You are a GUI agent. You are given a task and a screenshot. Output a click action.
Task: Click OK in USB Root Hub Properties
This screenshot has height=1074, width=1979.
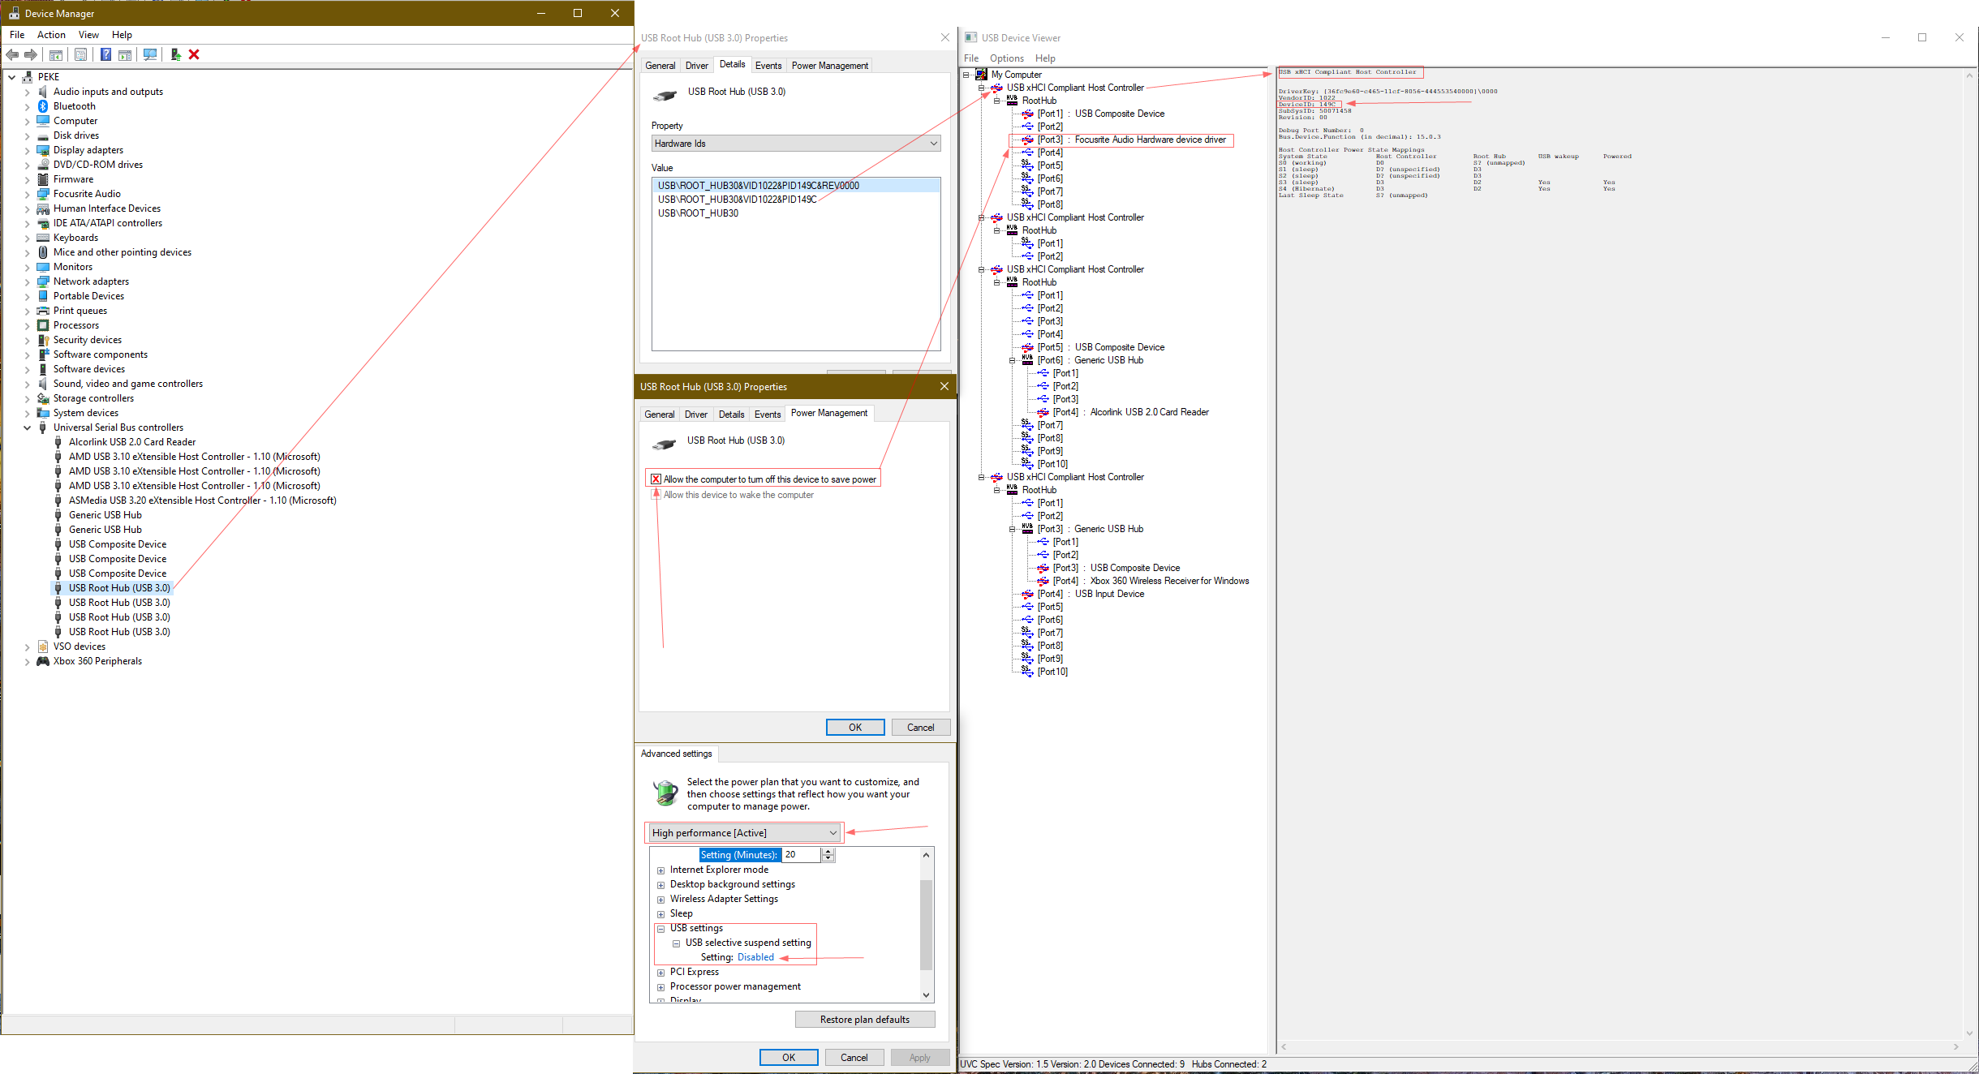tap(854, 728)
